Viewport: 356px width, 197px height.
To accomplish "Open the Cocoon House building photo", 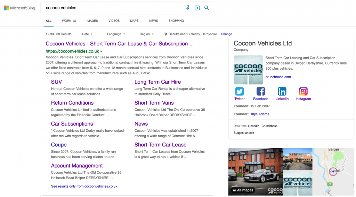I will (x=256, y=172).
